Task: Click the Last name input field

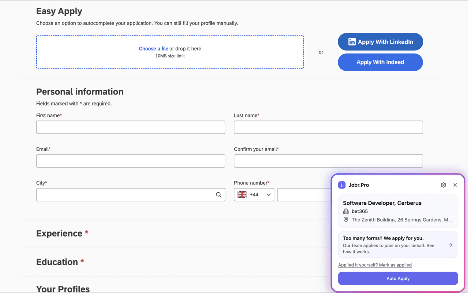Action: (x=328, y=127)
